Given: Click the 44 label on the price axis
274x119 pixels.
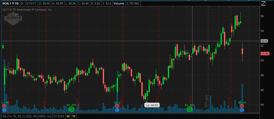Looking at the screenshot, I should coord(263,105).
